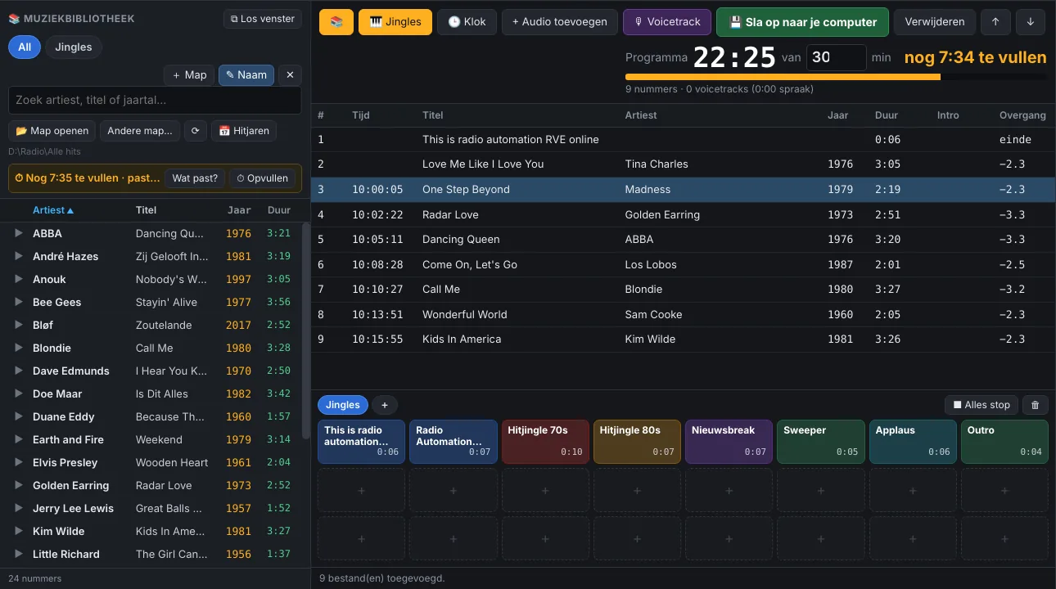The height and width of the screenshot is (589, 1056).
Task: Click the Audio toevoegen button
Action: [560, 22]
